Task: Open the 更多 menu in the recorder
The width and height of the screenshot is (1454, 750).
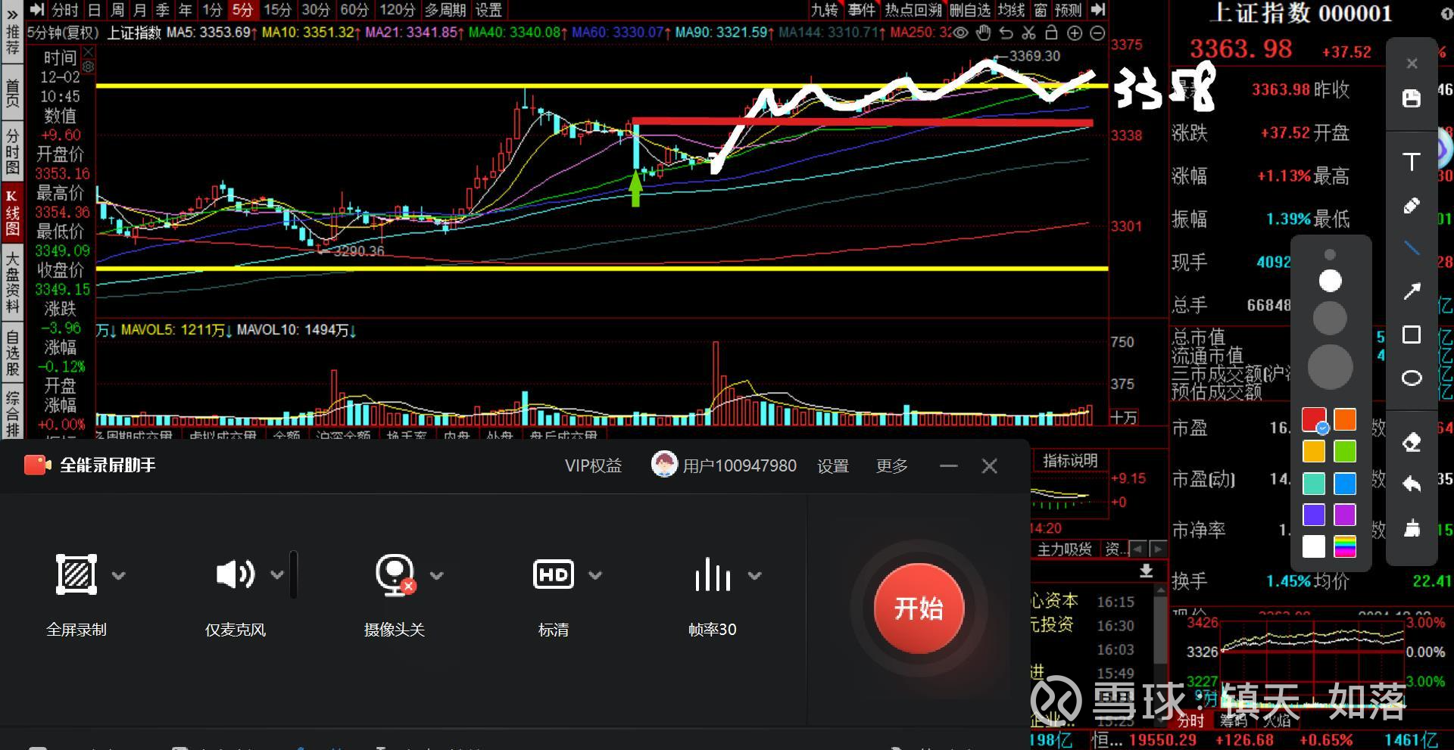Action: click(x=891, y=465)
